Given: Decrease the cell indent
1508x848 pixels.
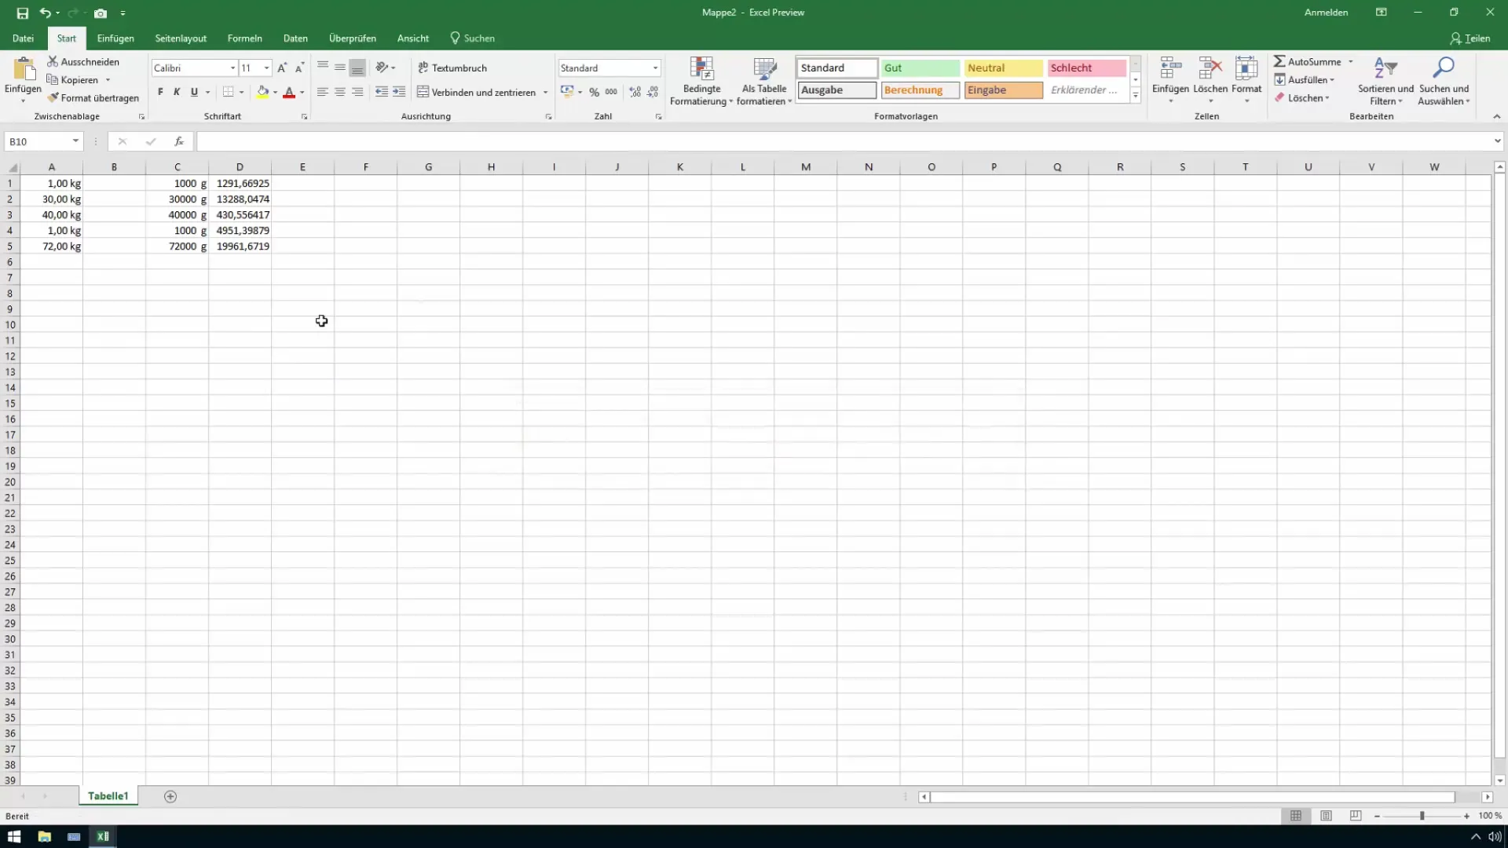Looking at the screenshot, I should (x=382, y=92).
